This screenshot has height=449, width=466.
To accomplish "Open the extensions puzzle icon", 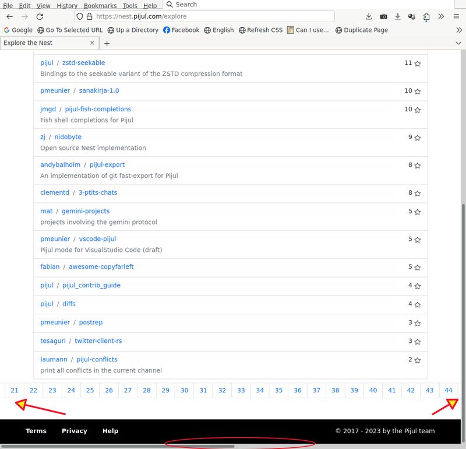I will click(x=426, y=17).
